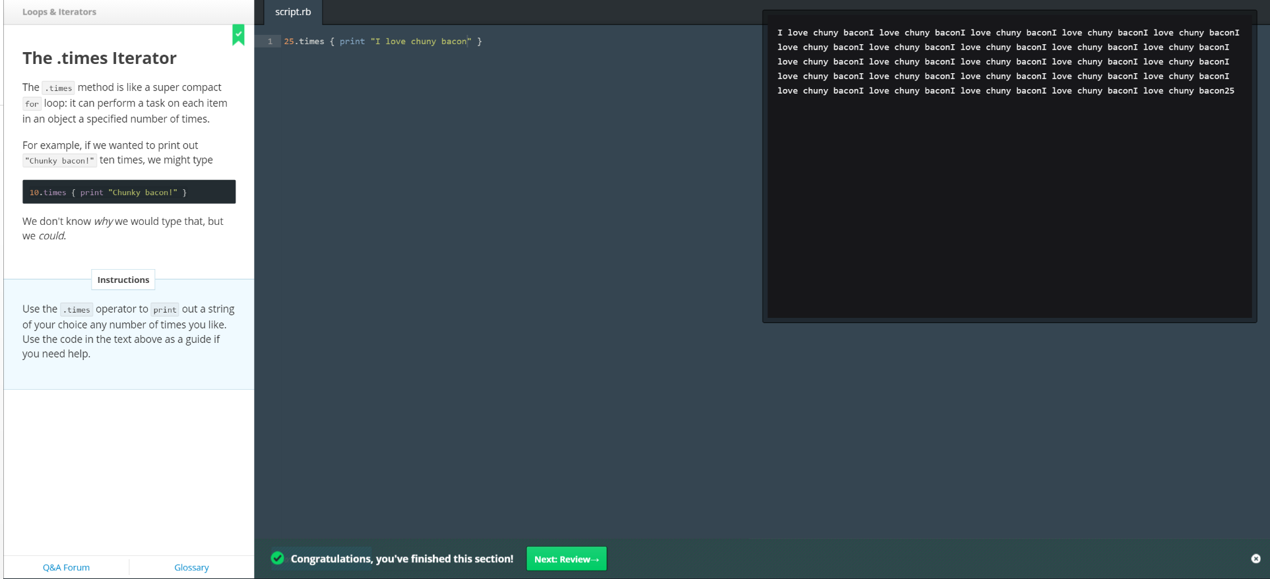This screenshot has width=1270, height=579.
Task: Click the print code tag in the instructions
Action: [x=164, y=310]
